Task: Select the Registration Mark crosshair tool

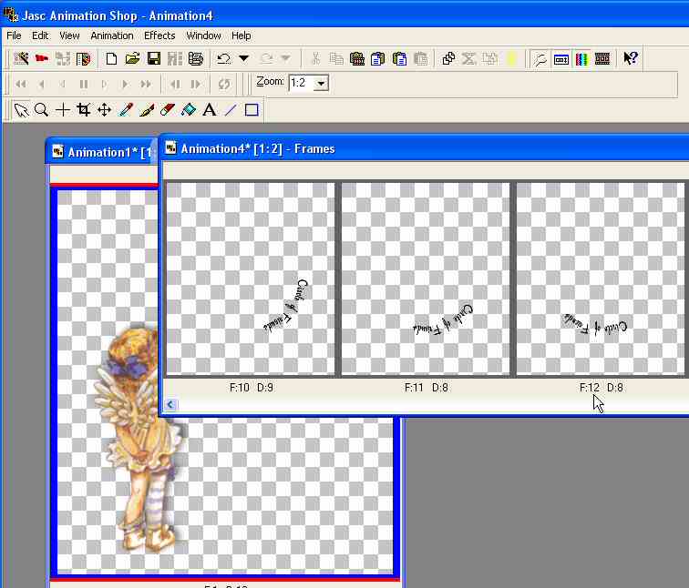Action: tap(63, 110)
